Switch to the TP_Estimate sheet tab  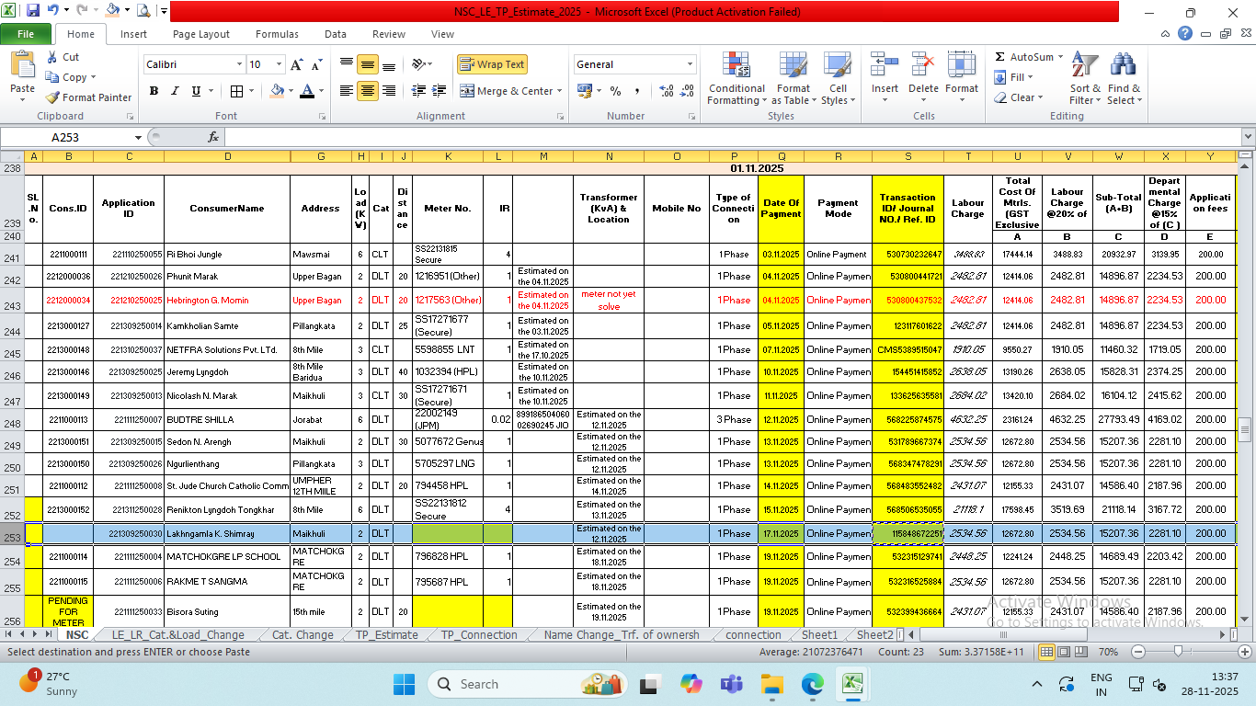(386, 634)
